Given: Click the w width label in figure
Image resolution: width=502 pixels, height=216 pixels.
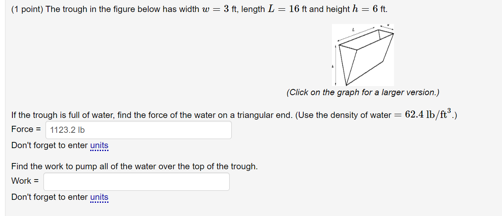Looking at the screenshot, I should tap(388, 25).
